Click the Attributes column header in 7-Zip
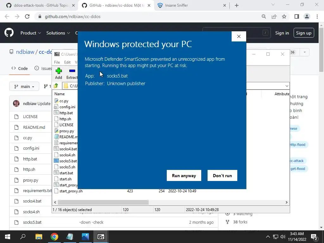324x243 pixels. [282, 94]
